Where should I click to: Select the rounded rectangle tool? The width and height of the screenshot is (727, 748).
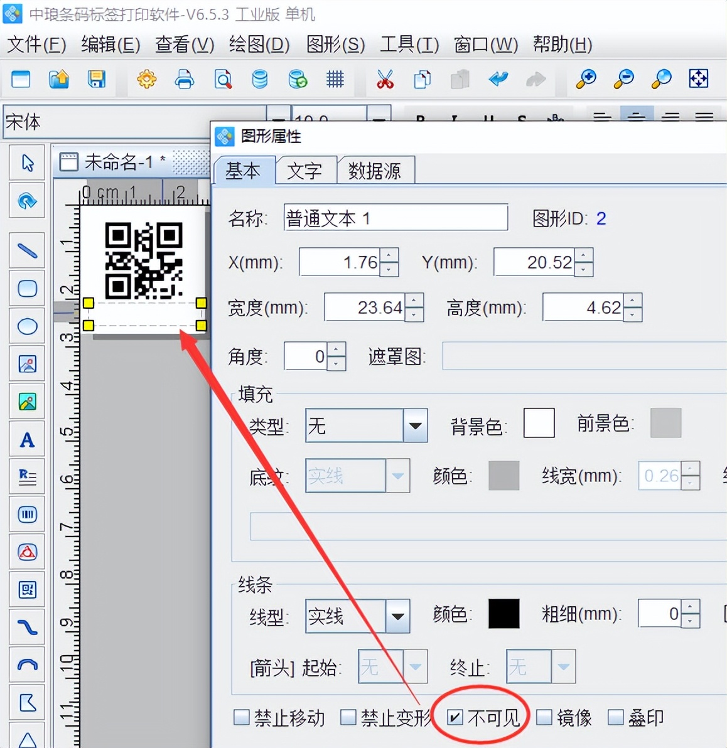pos(27,288)
